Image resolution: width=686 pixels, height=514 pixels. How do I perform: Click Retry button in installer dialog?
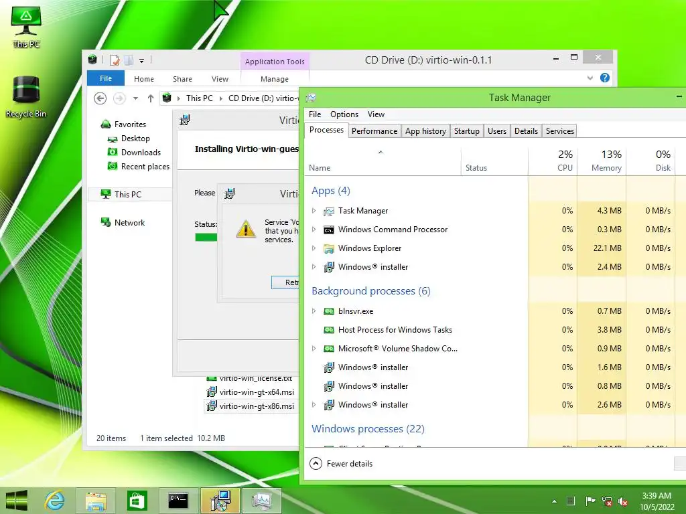[285, 282]
